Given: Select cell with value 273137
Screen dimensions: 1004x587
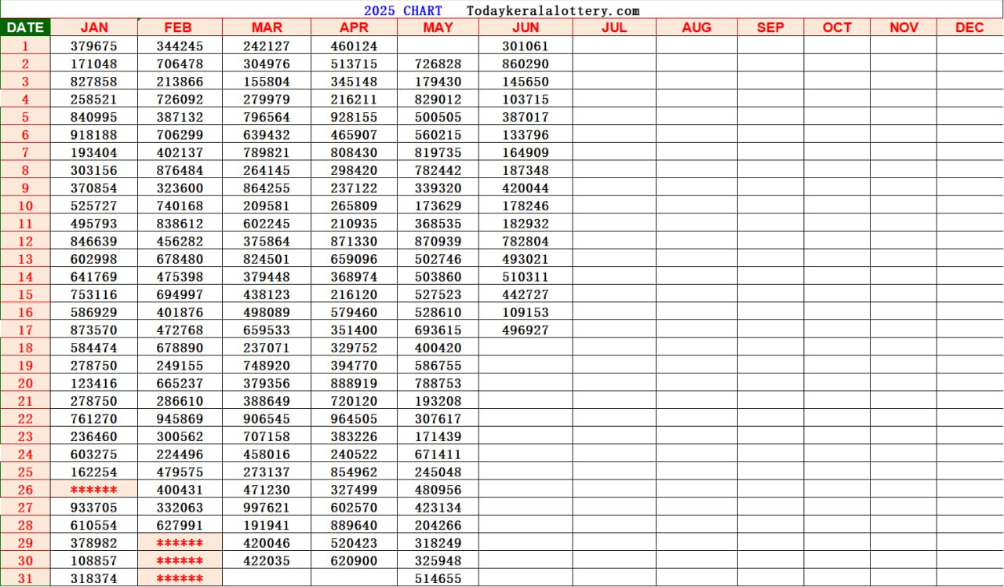Looking at the screenshot, I should click(x=267, y=472).
